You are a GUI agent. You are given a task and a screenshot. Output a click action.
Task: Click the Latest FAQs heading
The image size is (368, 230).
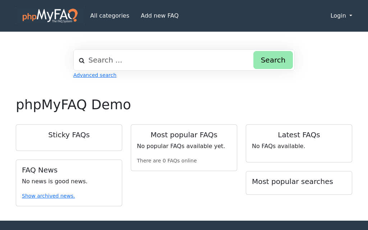299,135
